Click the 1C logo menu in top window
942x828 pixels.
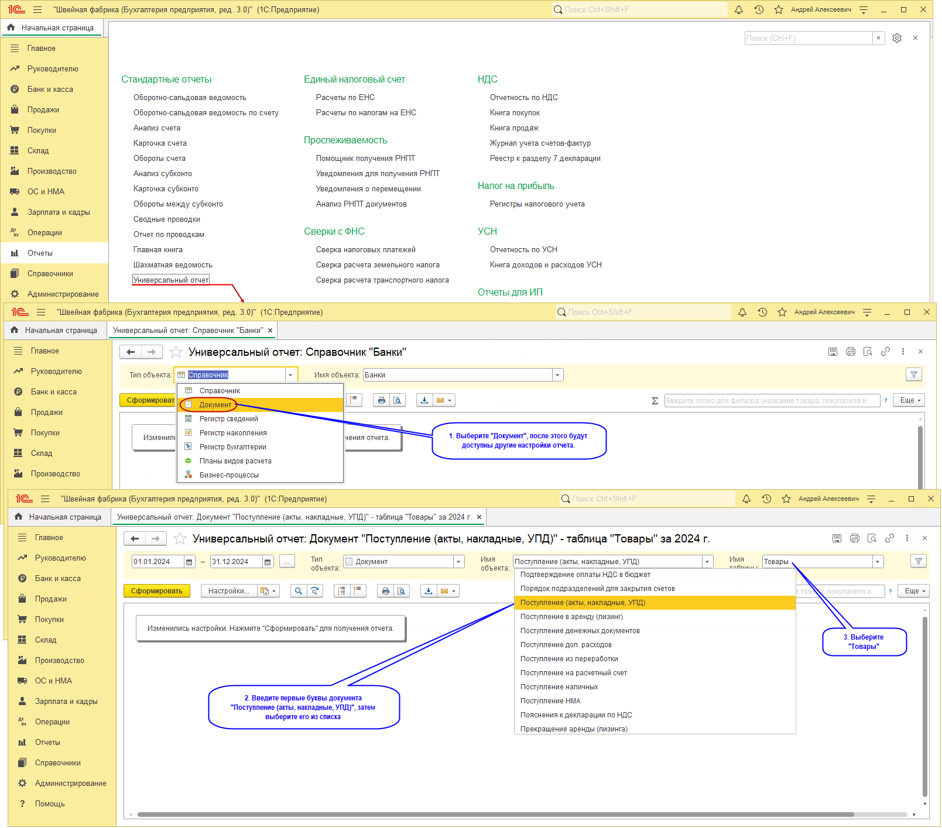(x=16, y=10)
